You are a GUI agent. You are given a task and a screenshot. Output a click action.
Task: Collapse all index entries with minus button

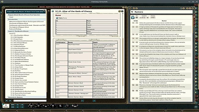coord(10,101)
